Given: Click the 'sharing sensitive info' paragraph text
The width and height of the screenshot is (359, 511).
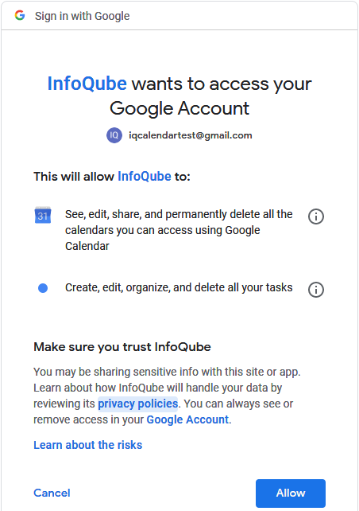Looking at the screenshot, I should click(x=167, y=372).
